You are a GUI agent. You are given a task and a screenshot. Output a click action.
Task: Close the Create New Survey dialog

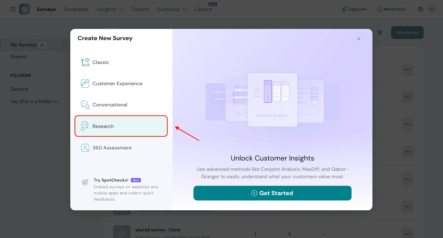coord(359,39)
